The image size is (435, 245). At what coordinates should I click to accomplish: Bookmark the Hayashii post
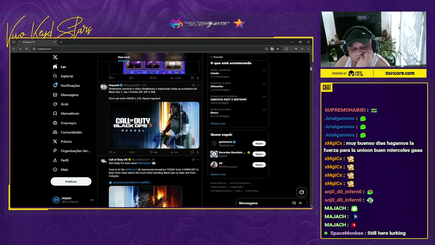coord(192,152)
